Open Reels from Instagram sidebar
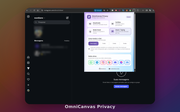This screenshot has height=112, width=180. [28, 63]
